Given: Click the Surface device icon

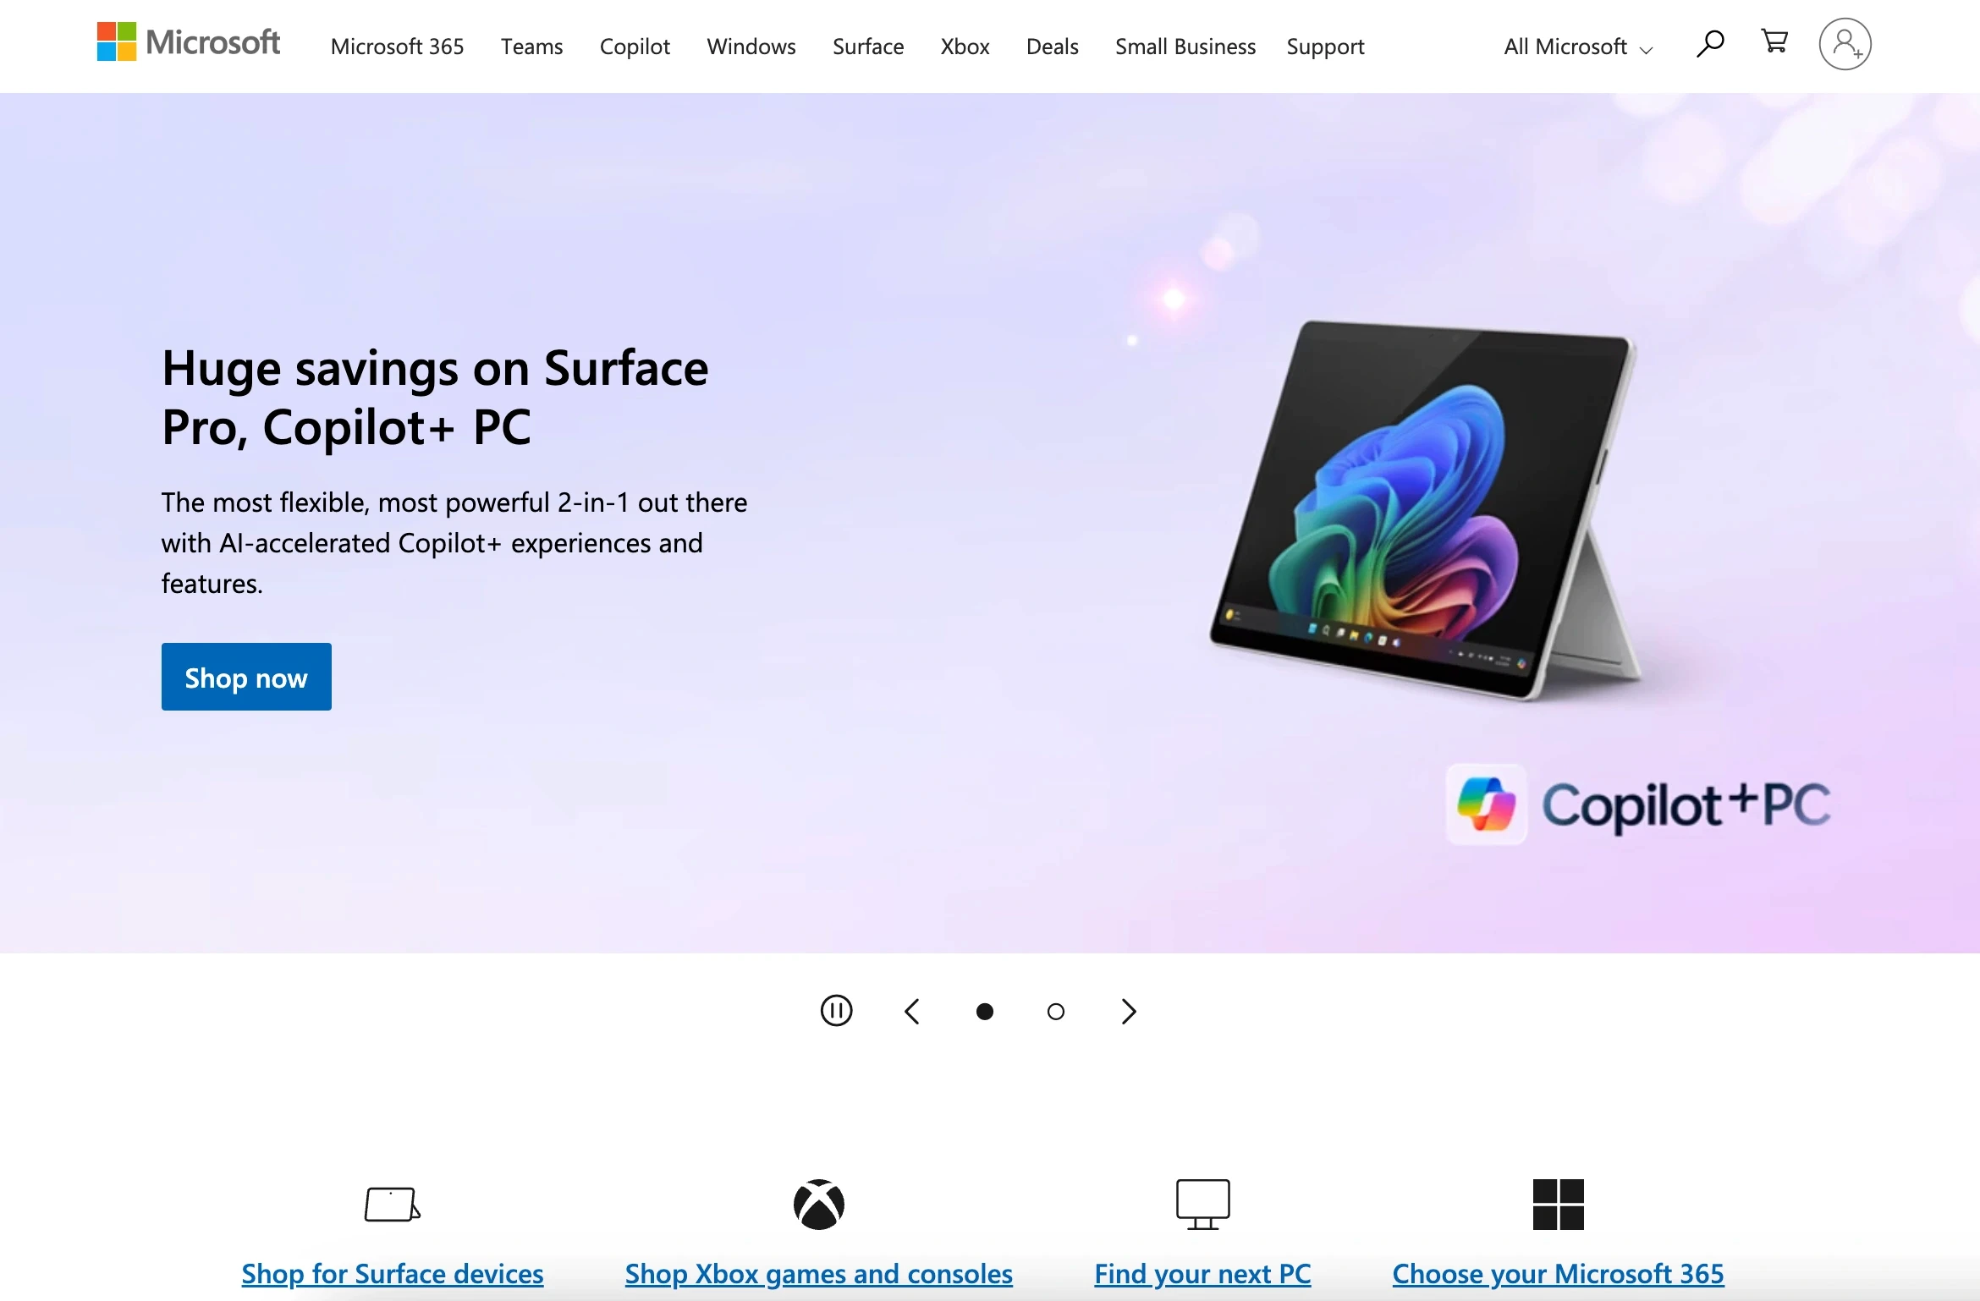Looking at the screenshot, I should click(x=393, y=1204).
